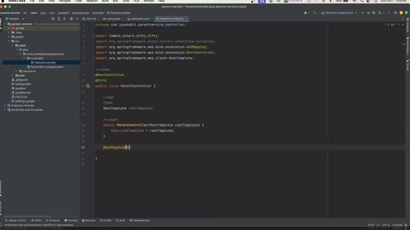Select gradlew.bat file in project tree
The height and width of the screenshot is (230, 410).
[x=21, y=93]
